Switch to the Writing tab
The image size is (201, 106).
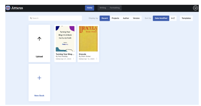click(x=103, y=8)
